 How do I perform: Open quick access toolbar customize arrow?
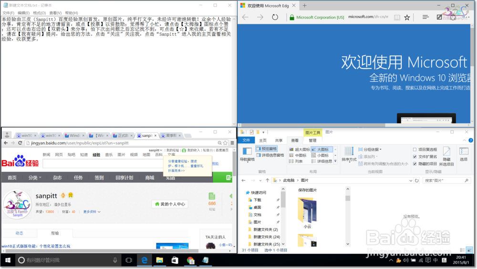click(263, 132)
